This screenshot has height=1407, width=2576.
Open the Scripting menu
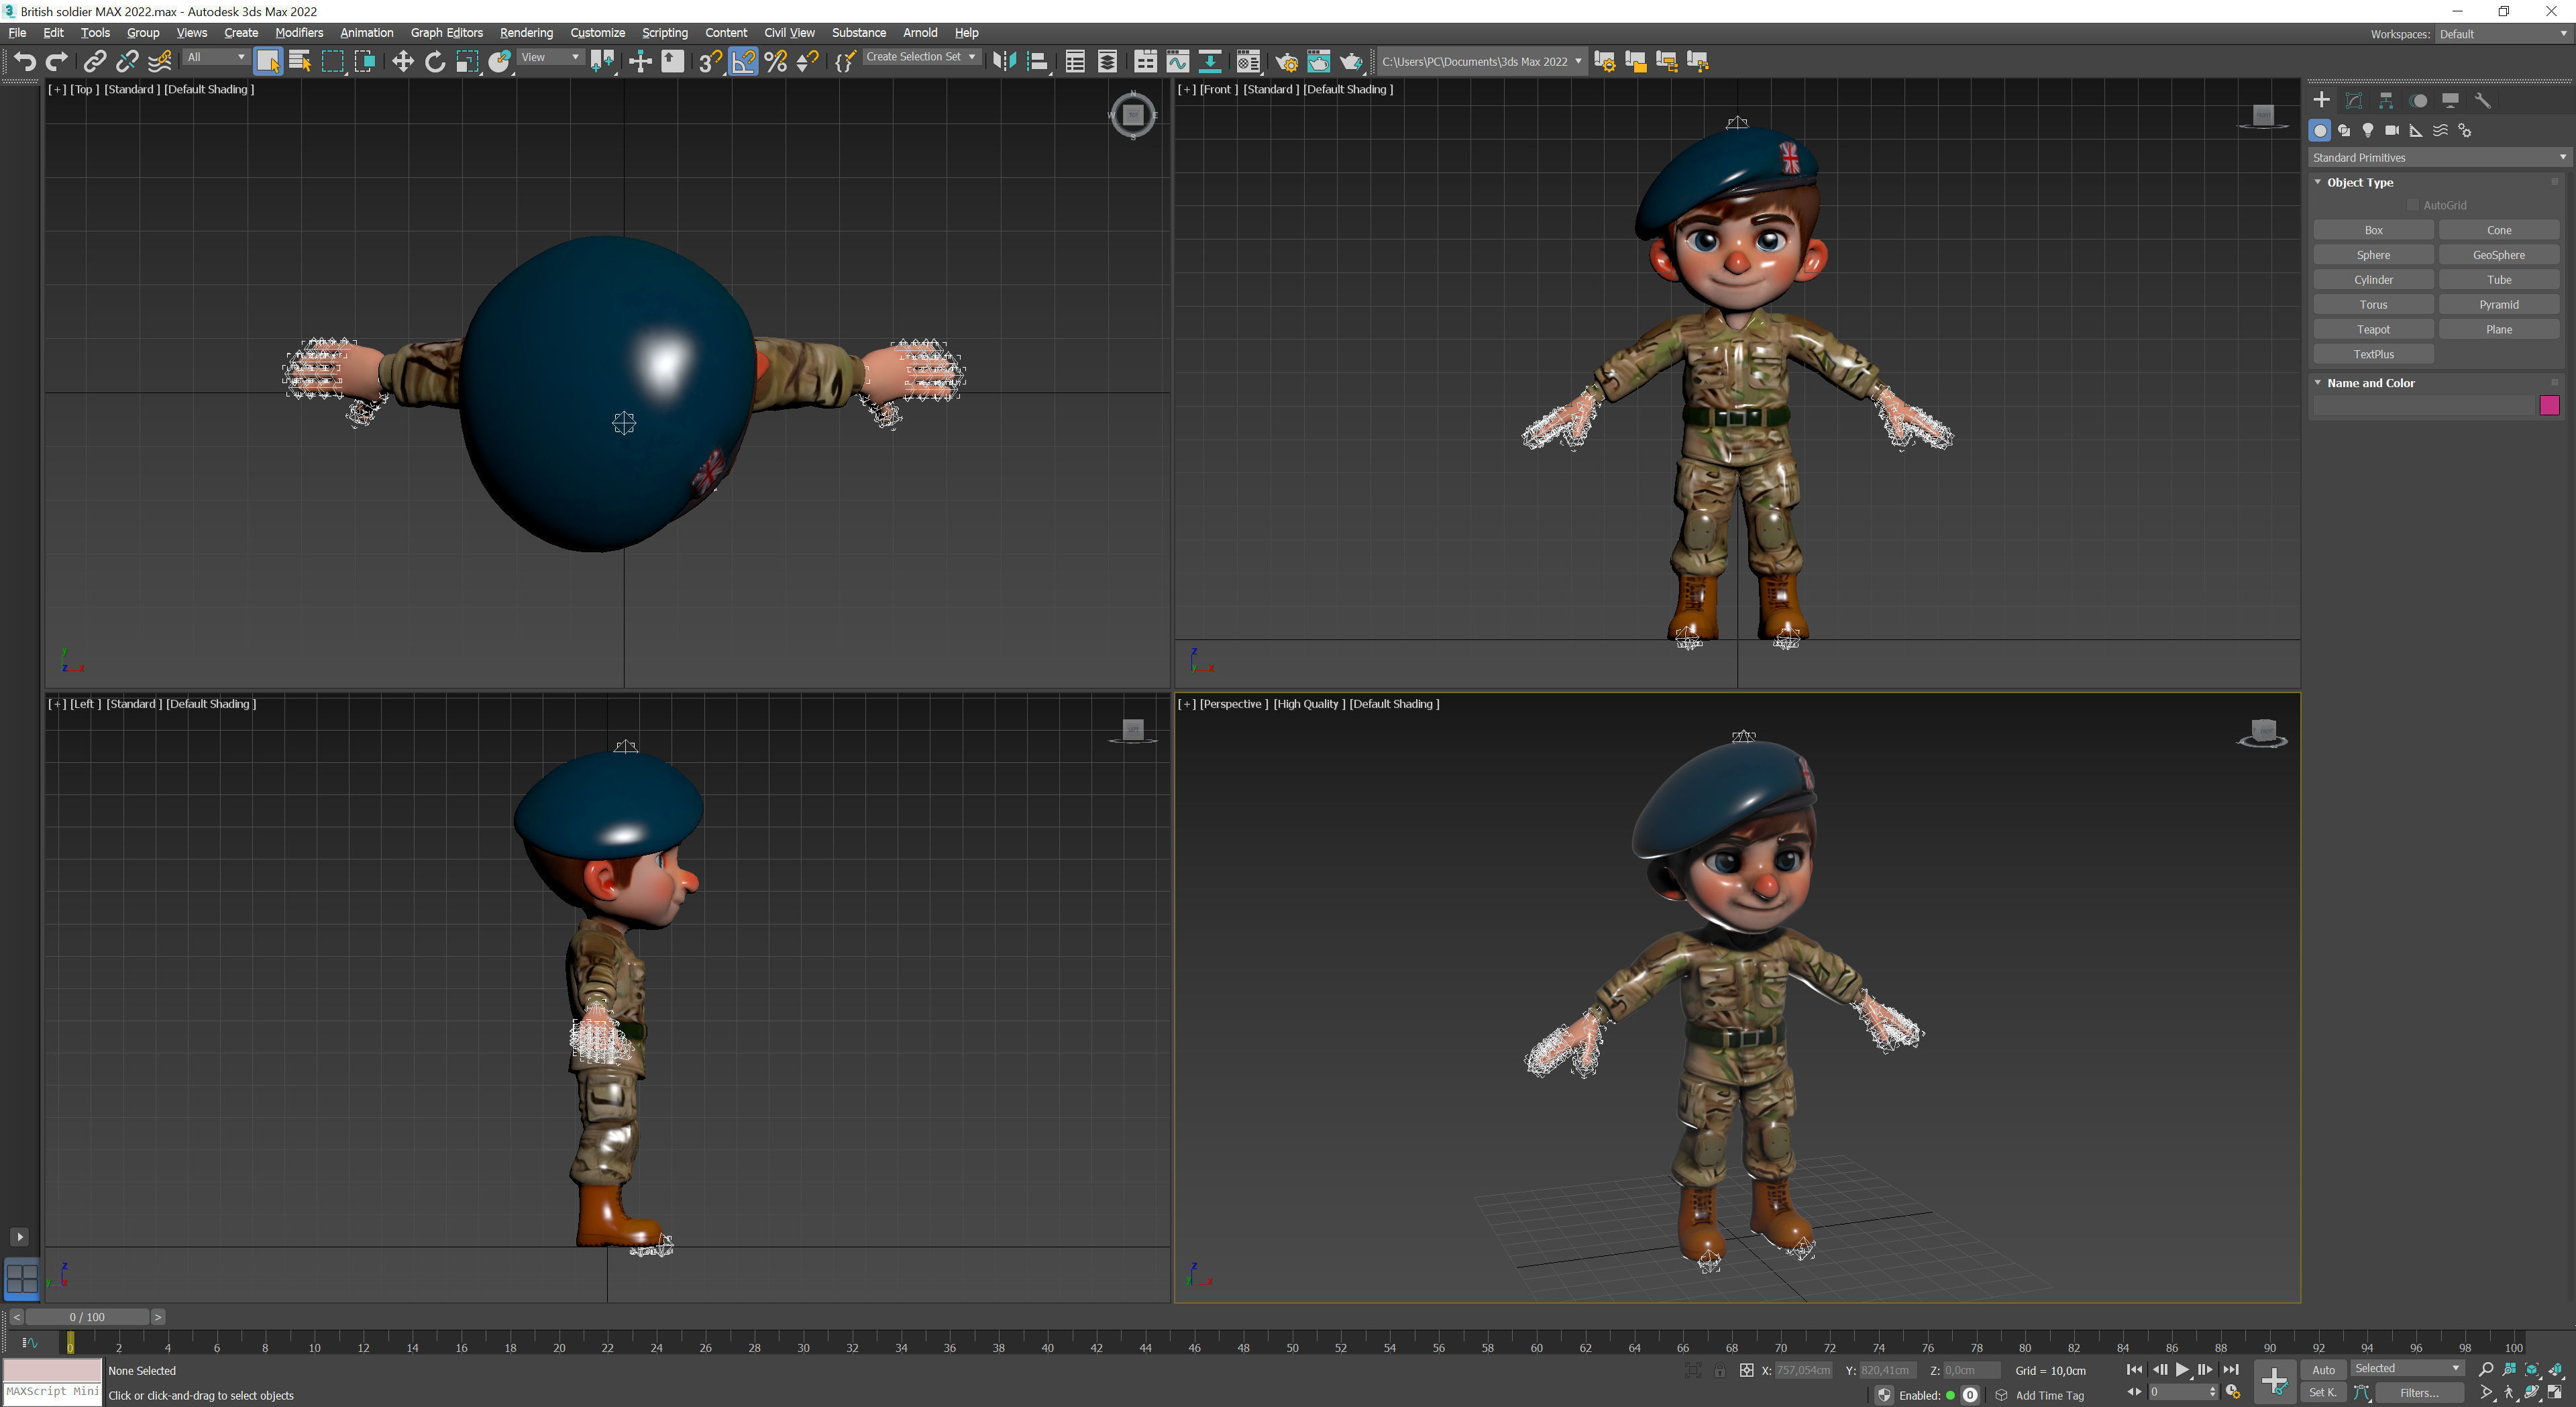664,33
